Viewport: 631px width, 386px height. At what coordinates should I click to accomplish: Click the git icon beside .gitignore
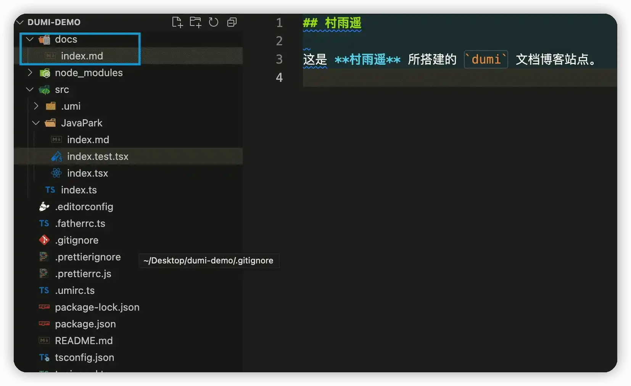tap(44, 240)
